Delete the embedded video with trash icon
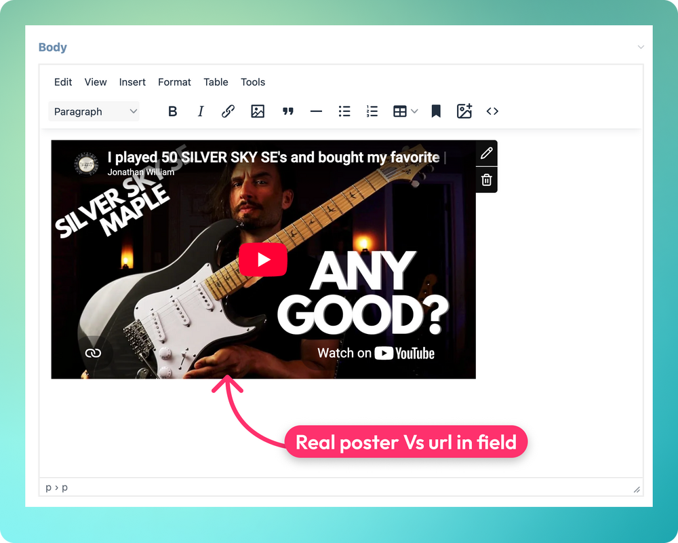The image size is (678, 543). pos(486,180)
